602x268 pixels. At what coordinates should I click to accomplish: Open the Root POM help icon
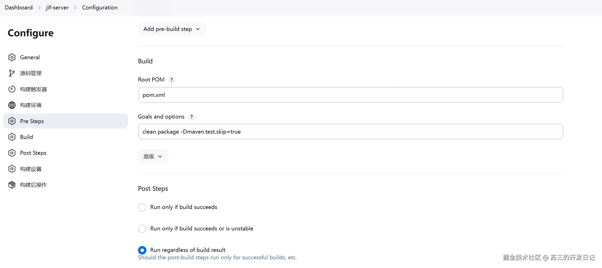[x=172, y=80]
